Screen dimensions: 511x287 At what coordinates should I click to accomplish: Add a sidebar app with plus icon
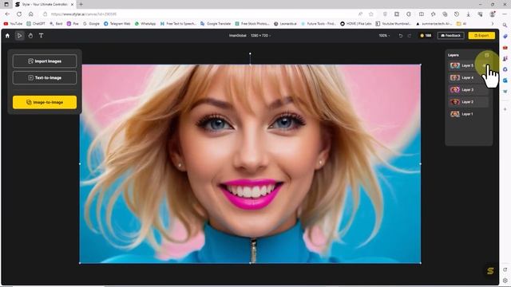[505, 109]
